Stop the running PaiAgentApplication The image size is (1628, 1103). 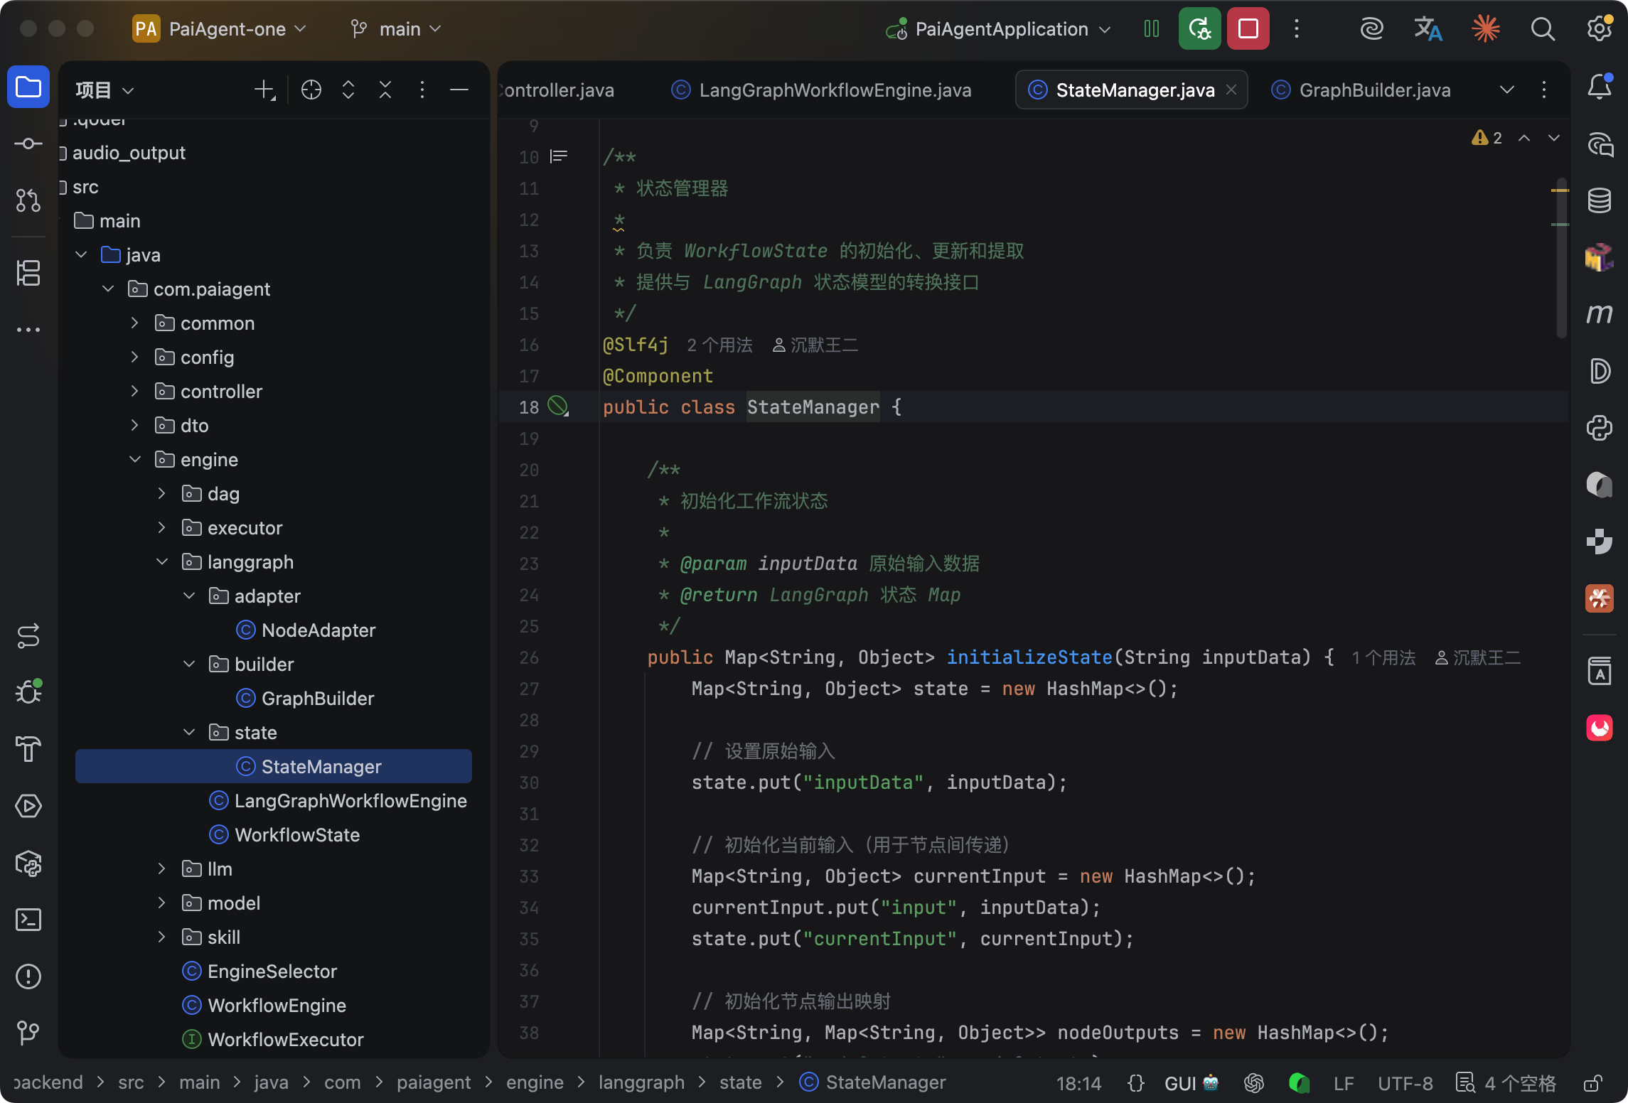[x=1248, y=29]
